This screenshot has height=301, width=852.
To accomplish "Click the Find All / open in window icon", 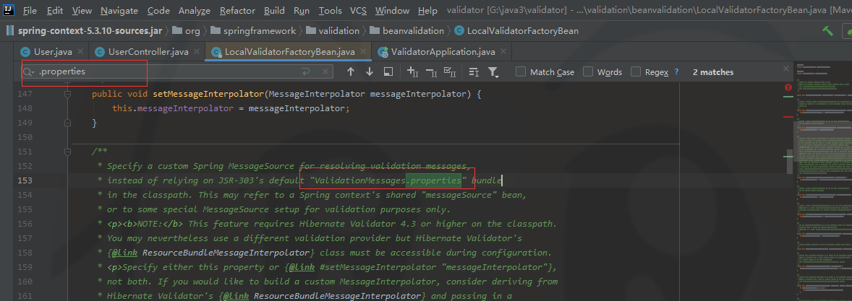I will coord(388,71).
